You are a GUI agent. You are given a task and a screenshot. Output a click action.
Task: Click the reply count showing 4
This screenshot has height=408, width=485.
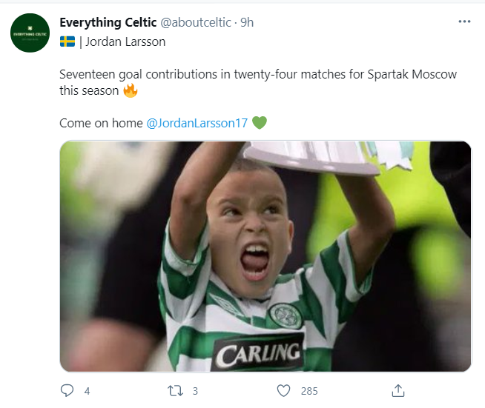click(x=87, y=391)
